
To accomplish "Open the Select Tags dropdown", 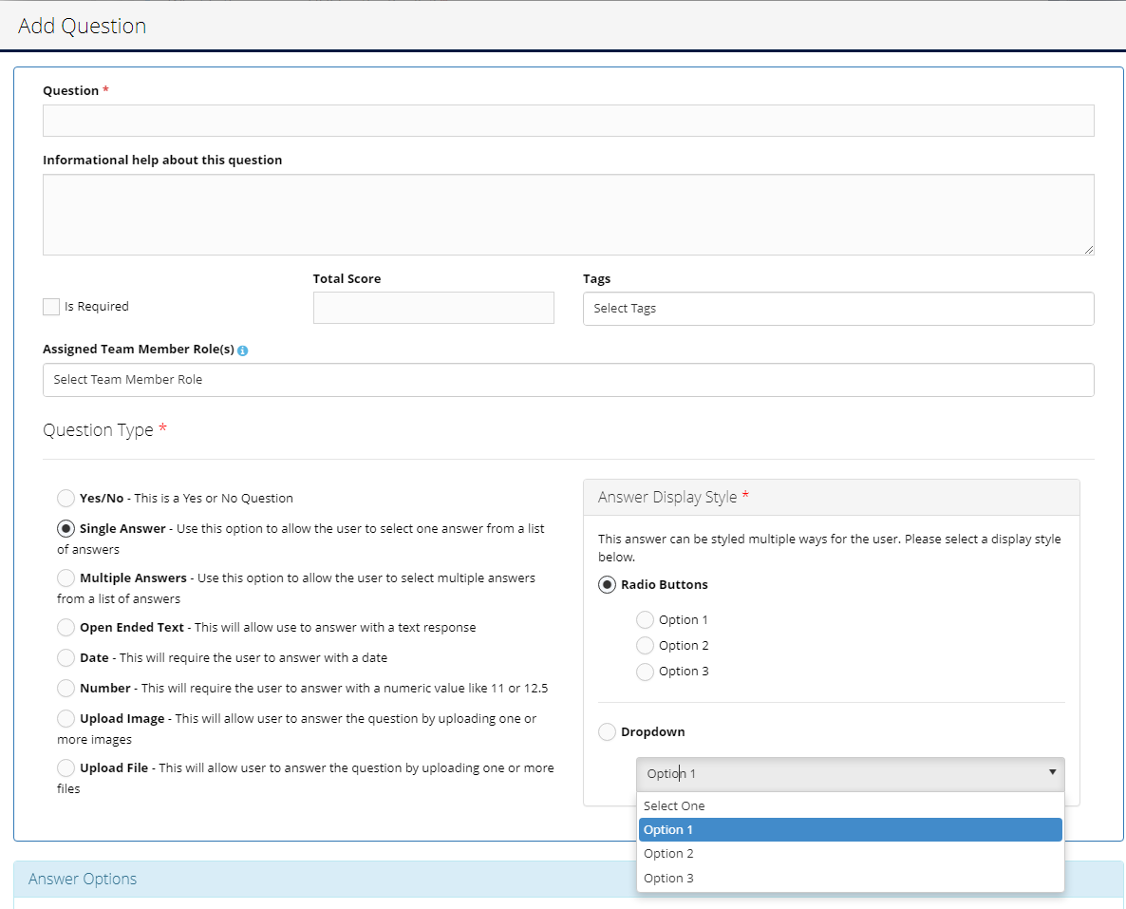I will click(838, 309).
